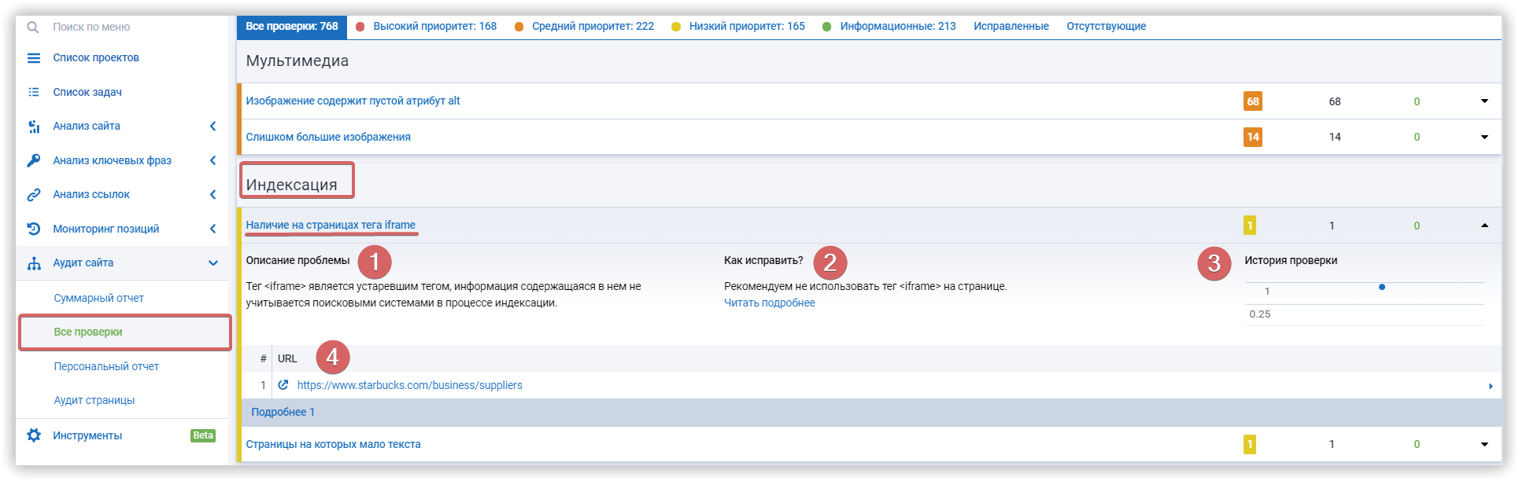Click the history clock icon beside Мониторинг позиций
Viewport: 1519px width, 481px height.
[x=34, y=229]
